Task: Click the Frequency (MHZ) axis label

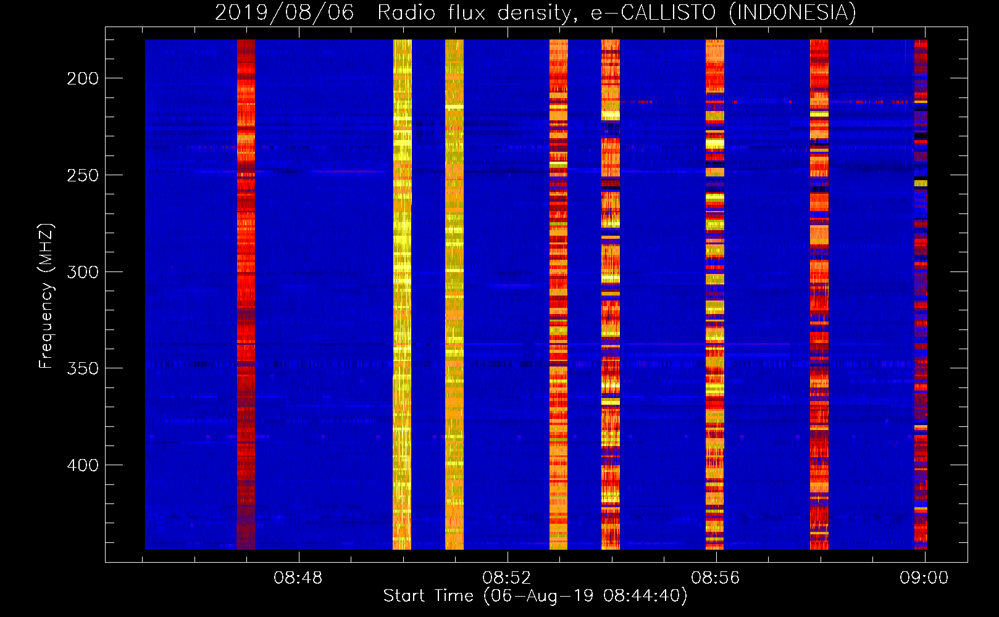Action: (x=46, y=296)
